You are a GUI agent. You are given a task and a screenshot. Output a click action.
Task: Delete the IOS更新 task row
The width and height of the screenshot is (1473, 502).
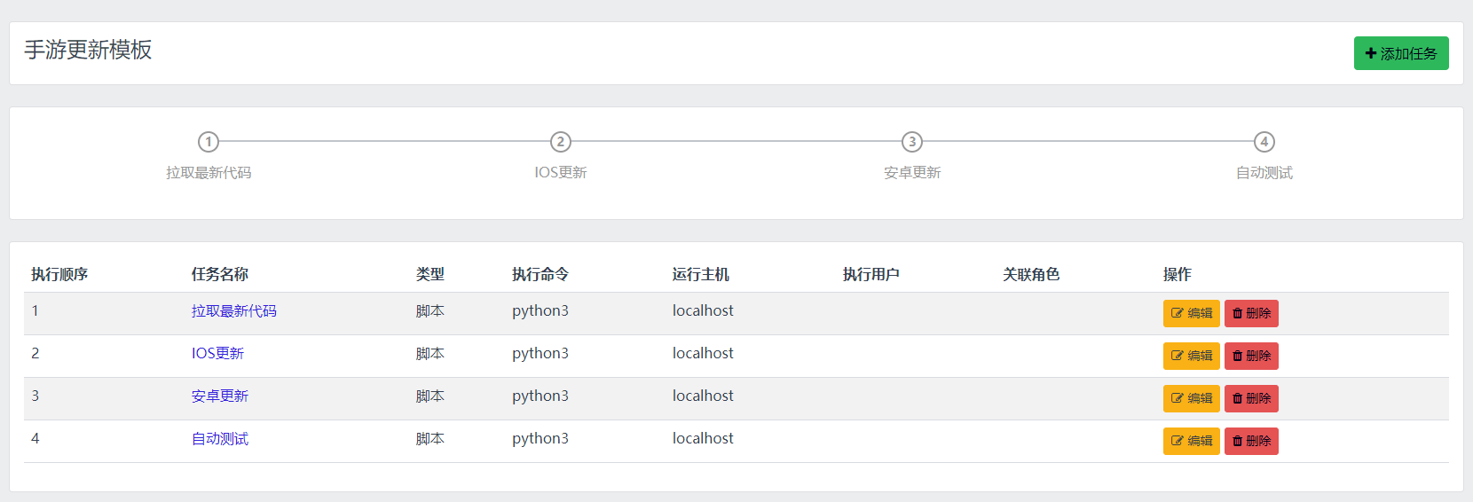click(x=1251, y=356)
